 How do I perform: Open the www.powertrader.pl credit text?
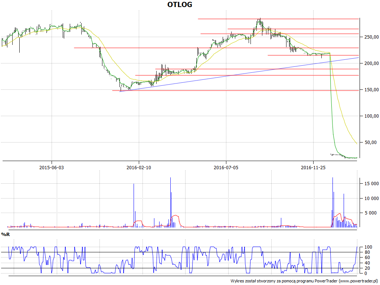[359, 281]
